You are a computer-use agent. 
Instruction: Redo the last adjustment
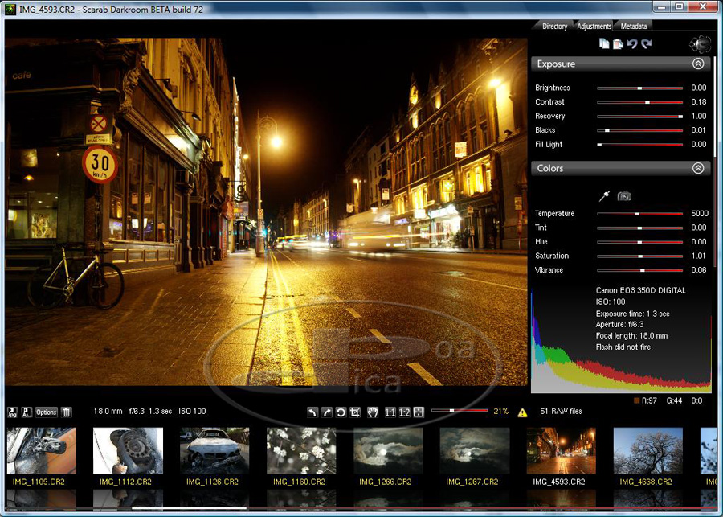[x=647, y=44]
